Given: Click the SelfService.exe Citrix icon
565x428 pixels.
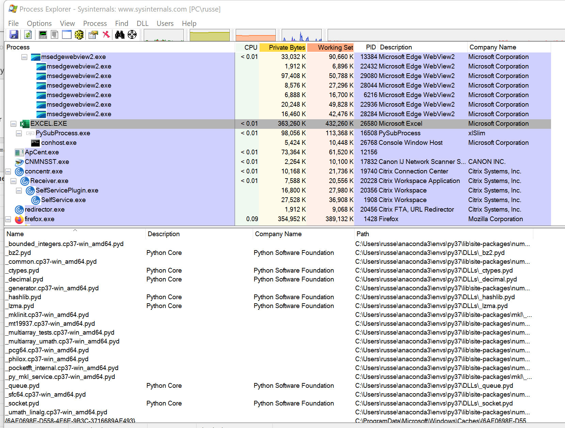Looking at the screenshot, I should (x=36, y=200).
